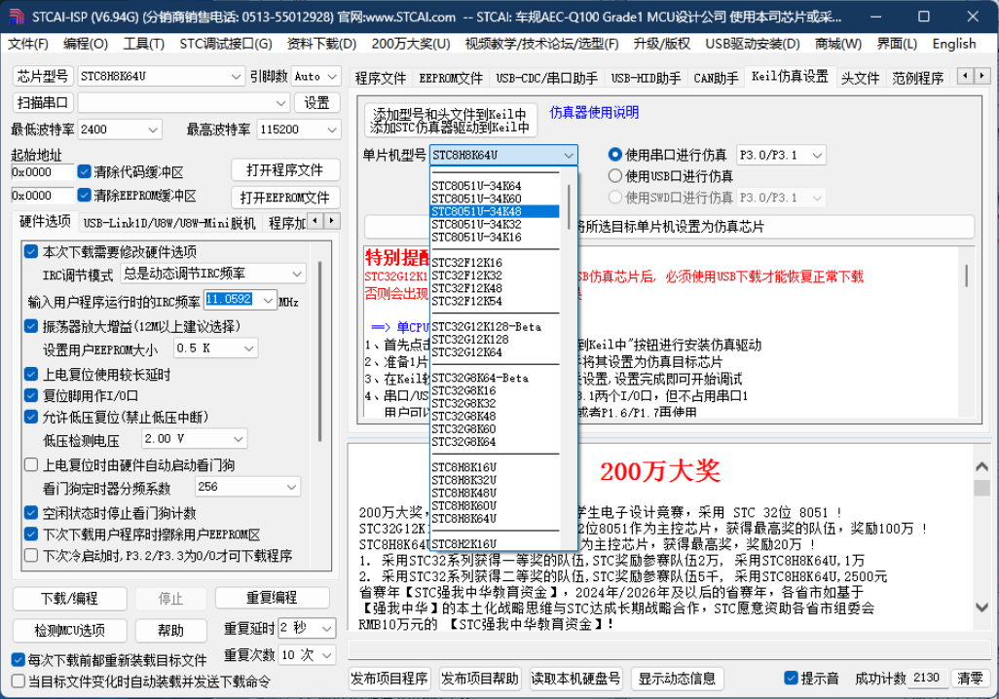Click the STCAI-ISP app icon in title bar
Image resolution: width=999 pixels, height=699 pixels.
point(16,16)
